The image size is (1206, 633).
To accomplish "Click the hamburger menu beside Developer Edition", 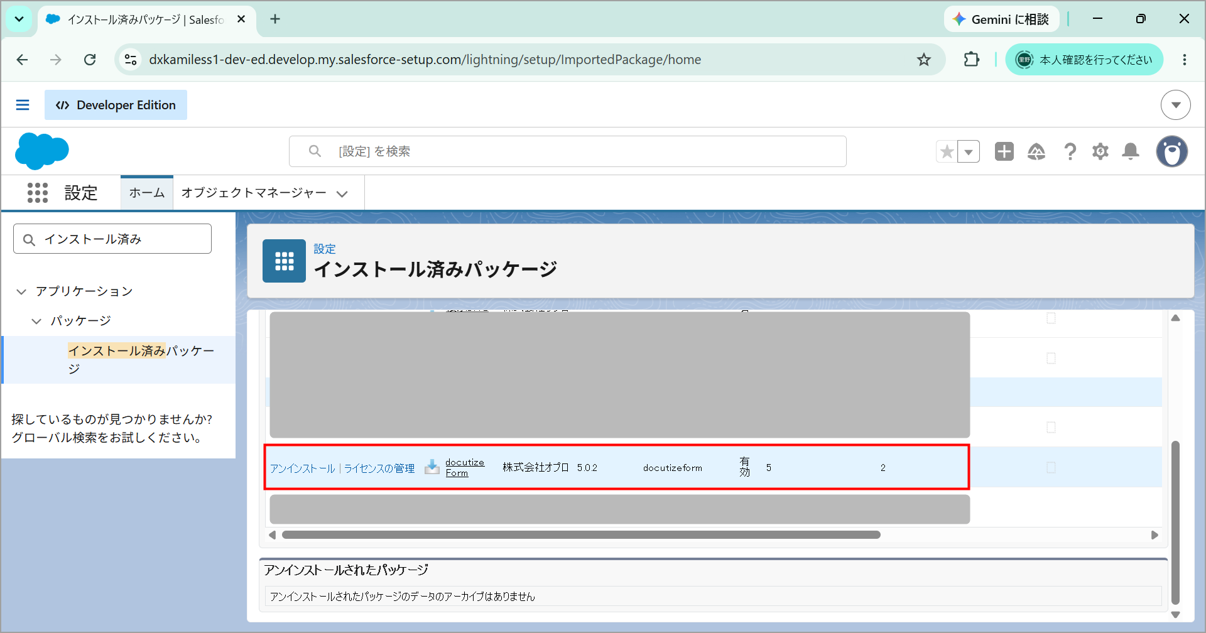I will coord(23,105).
